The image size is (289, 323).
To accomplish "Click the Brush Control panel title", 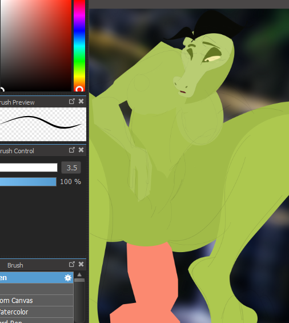I will (x=17, y=151).
